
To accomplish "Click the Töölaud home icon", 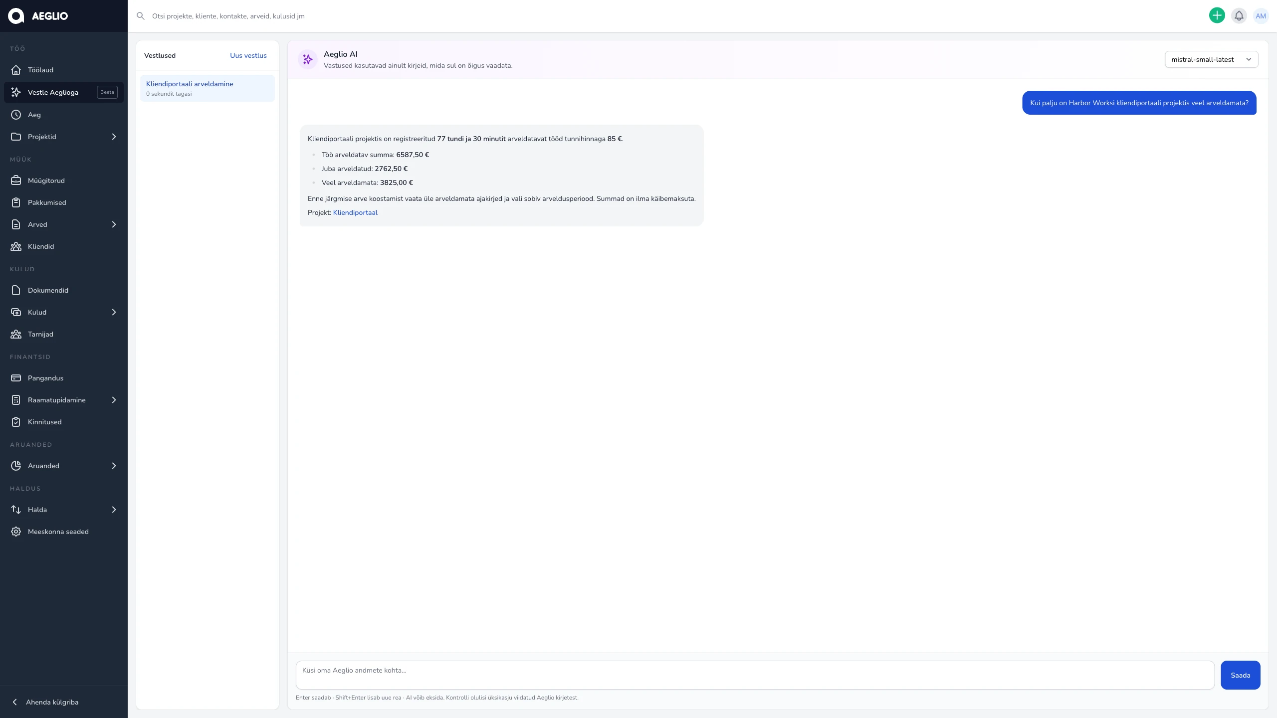I will (x=16, y=70).
